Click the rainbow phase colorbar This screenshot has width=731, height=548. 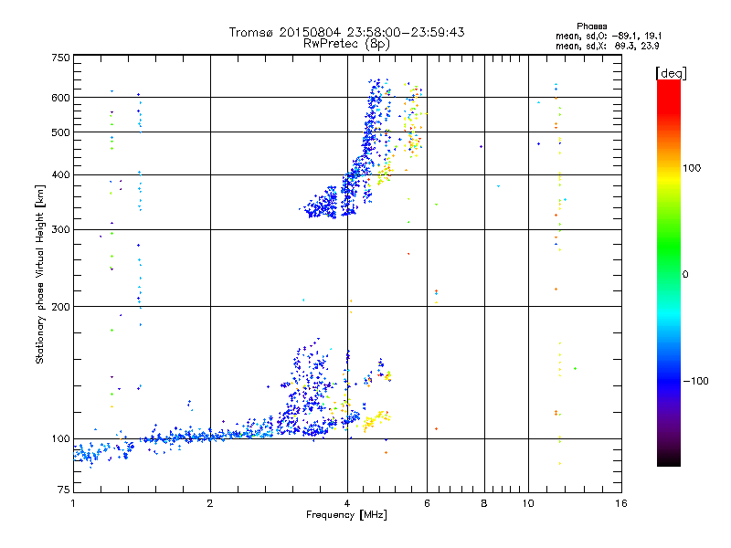(x=669, y=273)
